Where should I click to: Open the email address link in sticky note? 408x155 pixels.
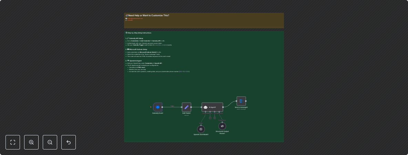click(135, 19)
